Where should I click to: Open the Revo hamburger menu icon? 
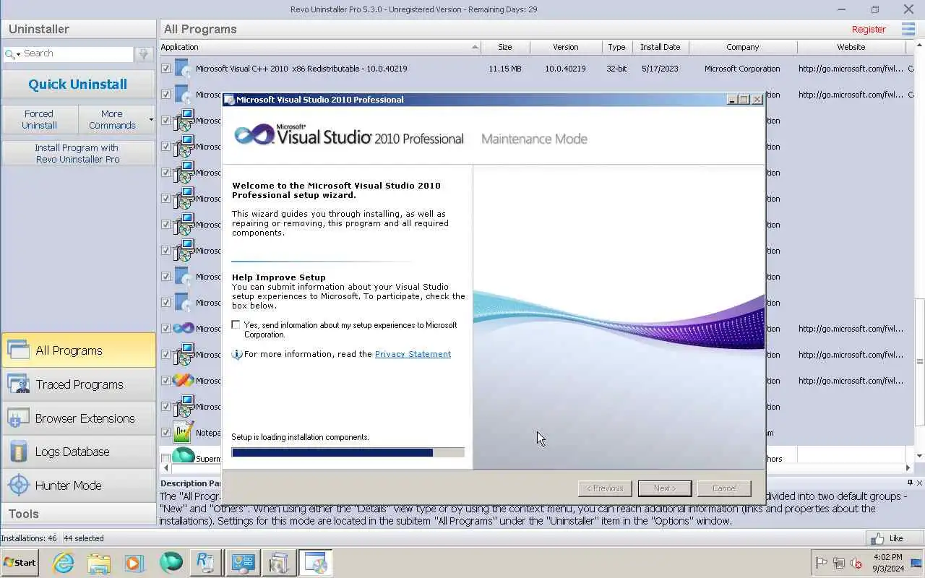tap(908, 29)
